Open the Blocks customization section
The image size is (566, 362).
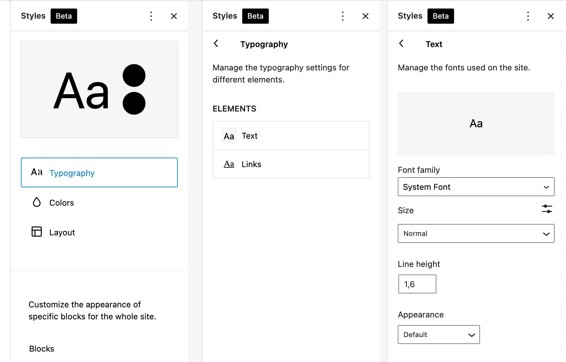coord(42,349)
